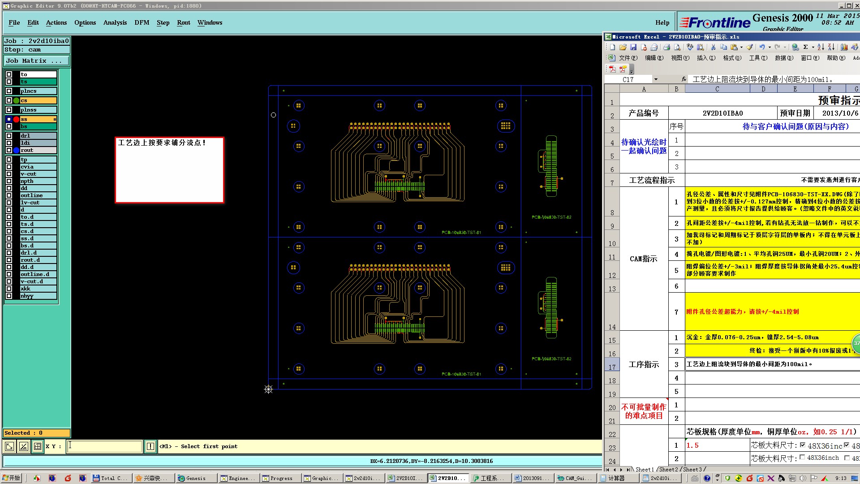This screenshot has height=484, width=860.
Task: Click the Excel Print icon
Action: coord(666,47)
